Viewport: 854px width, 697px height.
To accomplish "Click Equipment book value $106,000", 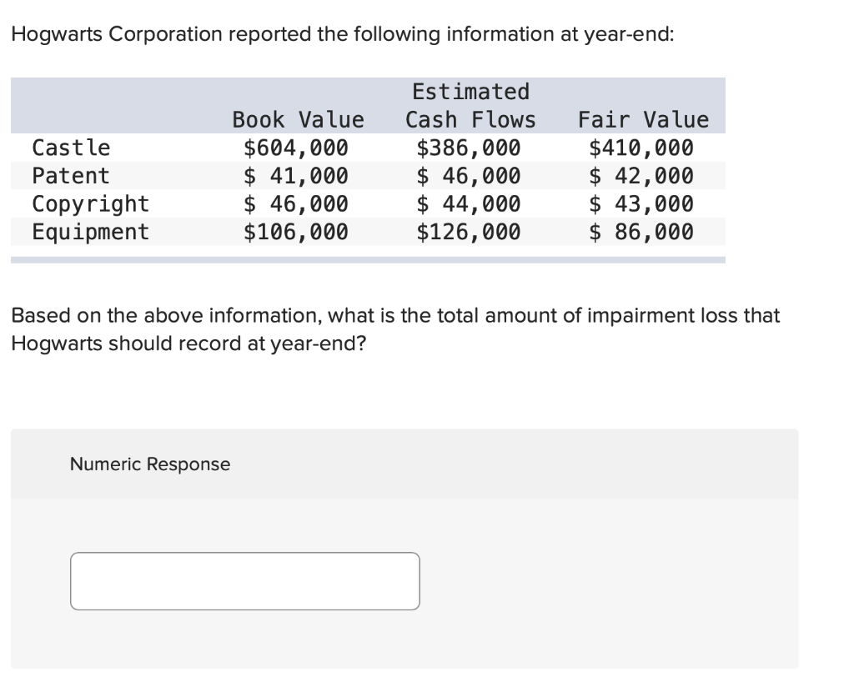I will (295, 232).
